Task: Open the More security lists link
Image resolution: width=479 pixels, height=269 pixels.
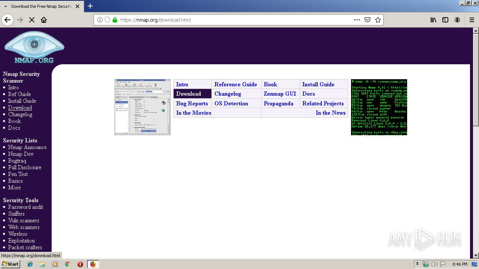Action: point(15,188)
